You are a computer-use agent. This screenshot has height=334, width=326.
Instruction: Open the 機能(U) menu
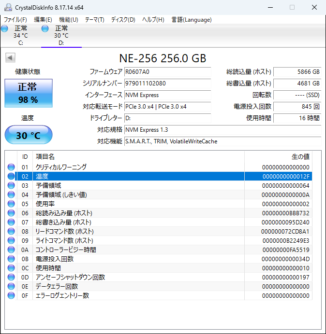(69, 20)
